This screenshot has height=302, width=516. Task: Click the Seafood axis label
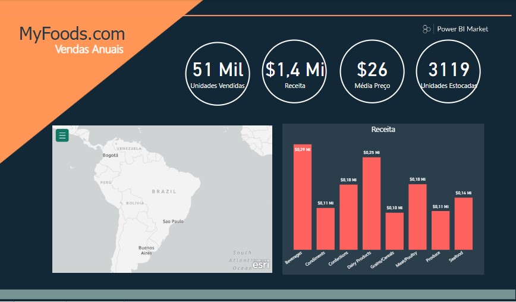(x=456, y=257)
